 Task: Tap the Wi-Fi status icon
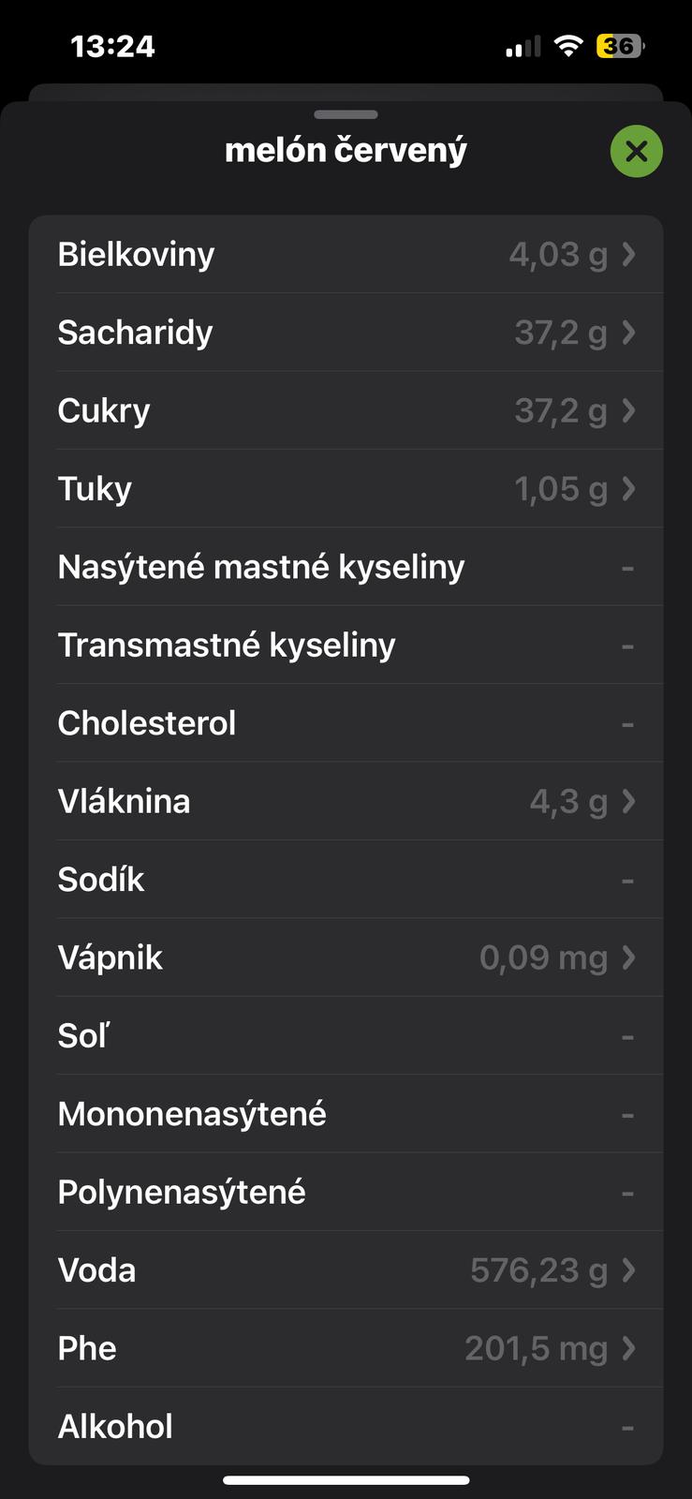point(568,46)
